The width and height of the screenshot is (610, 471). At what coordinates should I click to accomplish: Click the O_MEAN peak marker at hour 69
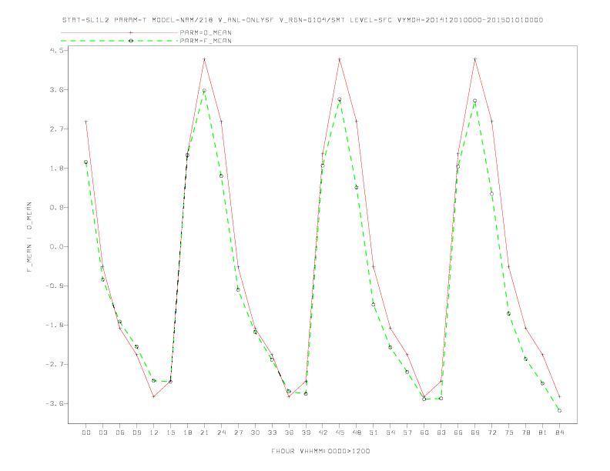475,59
